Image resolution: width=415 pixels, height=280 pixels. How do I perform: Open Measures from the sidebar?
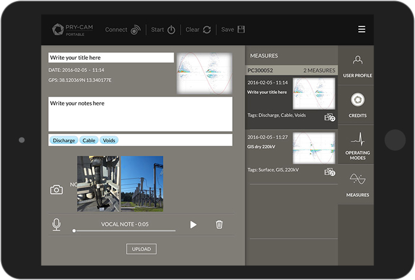tap(358, 185)
